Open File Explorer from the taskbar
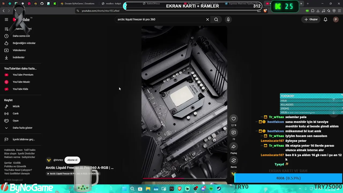This screenshot has height=193, width=343. 148,189
